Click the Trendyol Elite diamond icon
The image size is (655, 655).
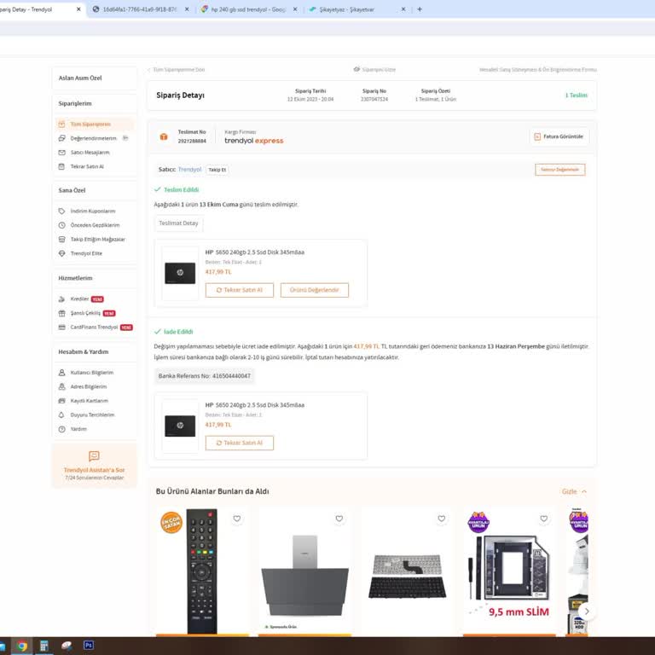click(61, 253)
